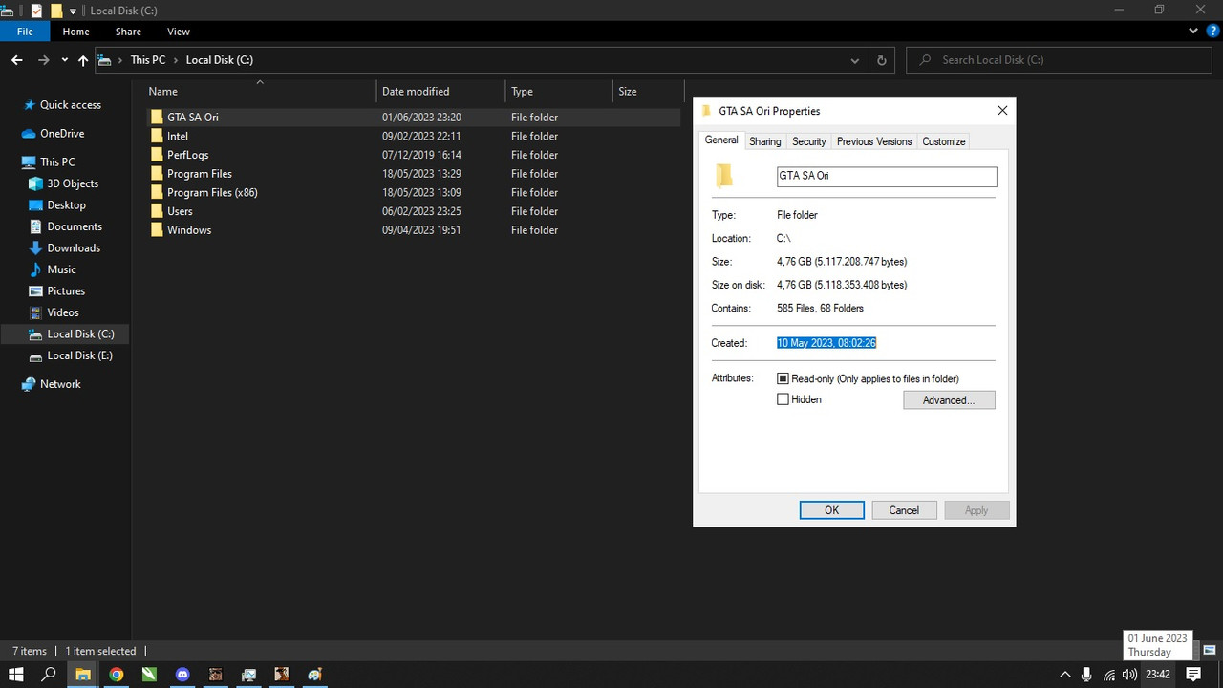
Task: Open the View ribbon tab
Action: 178,32
